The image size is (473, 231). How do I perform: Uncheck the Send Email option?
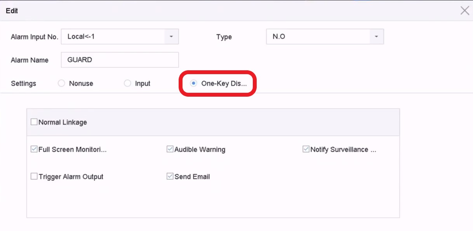pos(170,177)
